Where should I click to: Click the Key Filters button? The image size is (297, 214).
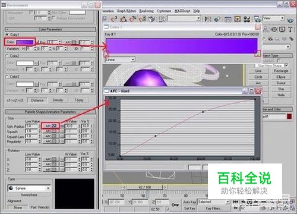[x=214, y=208]
